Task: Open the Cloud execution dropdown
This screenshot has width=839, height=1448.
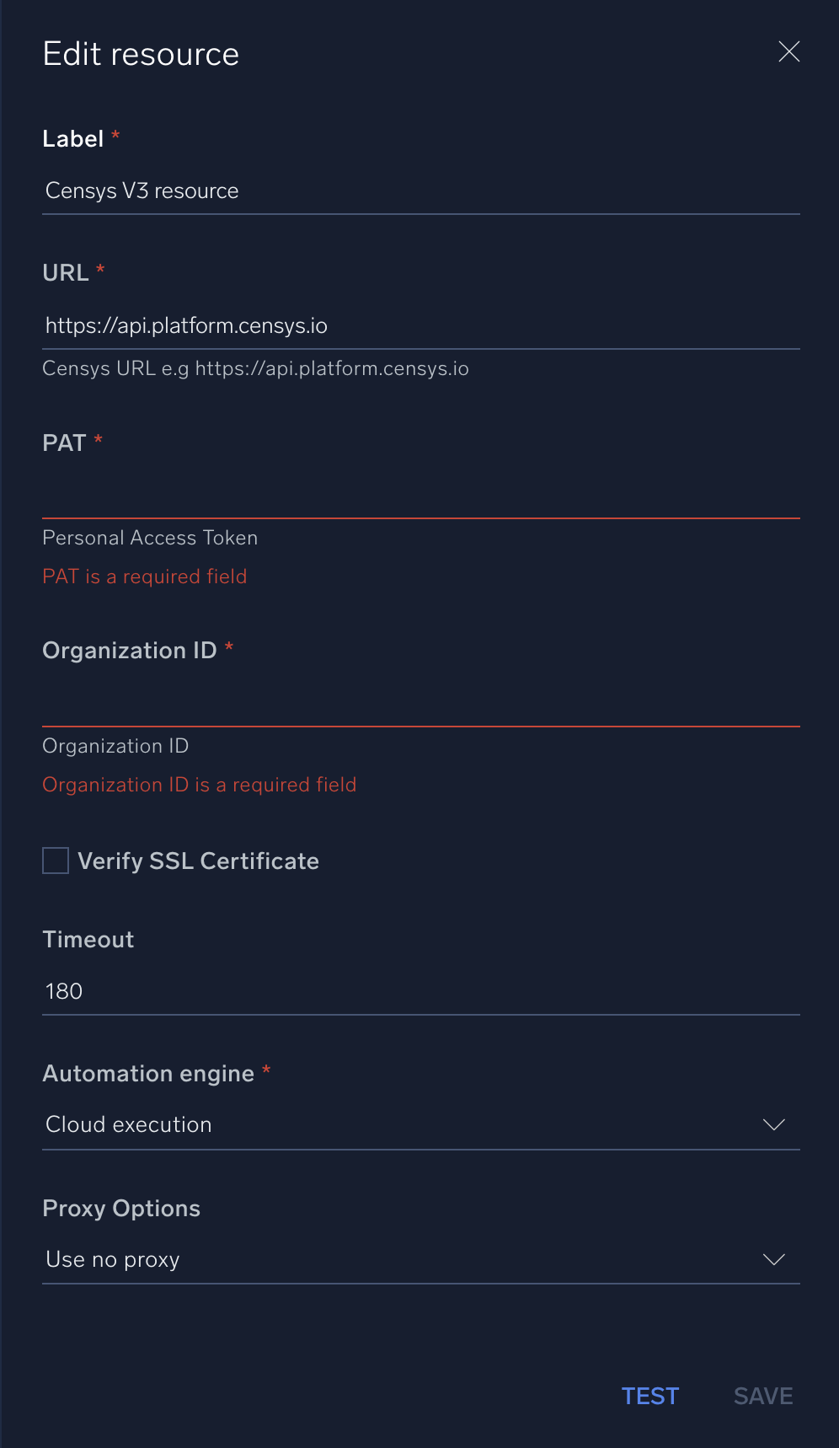Action: point(404,1125)
